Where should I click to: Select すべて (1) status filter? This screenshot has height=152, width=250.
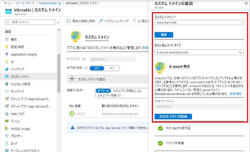click(103, 91)
